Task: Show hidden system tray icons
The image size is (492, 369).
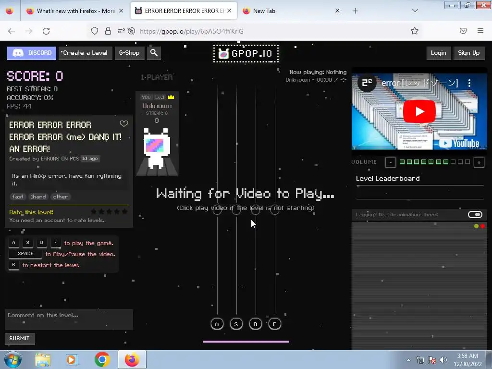Action: pos(408,360)
